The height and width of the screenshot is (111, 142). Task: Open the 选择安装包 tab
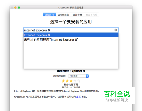63,15
